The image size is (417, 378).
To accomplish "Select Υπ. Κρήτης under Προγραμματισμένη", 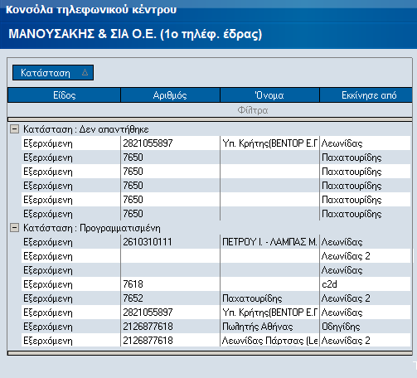I will (269, 313).
